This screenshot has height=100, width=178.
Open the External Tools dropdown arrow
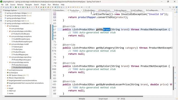pos(38,7)
